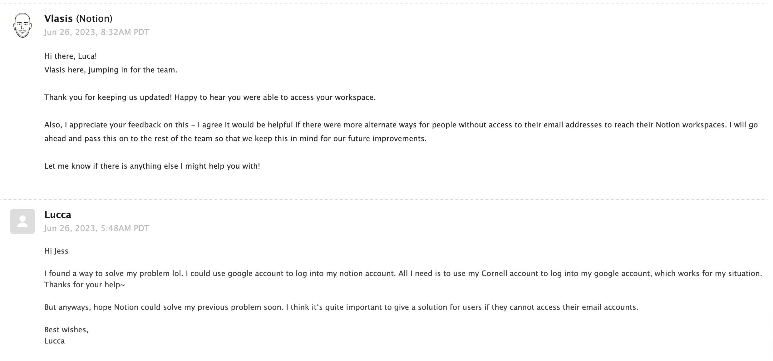
Task: Click the dotted divider between the two messages
Action: (384, 199)
